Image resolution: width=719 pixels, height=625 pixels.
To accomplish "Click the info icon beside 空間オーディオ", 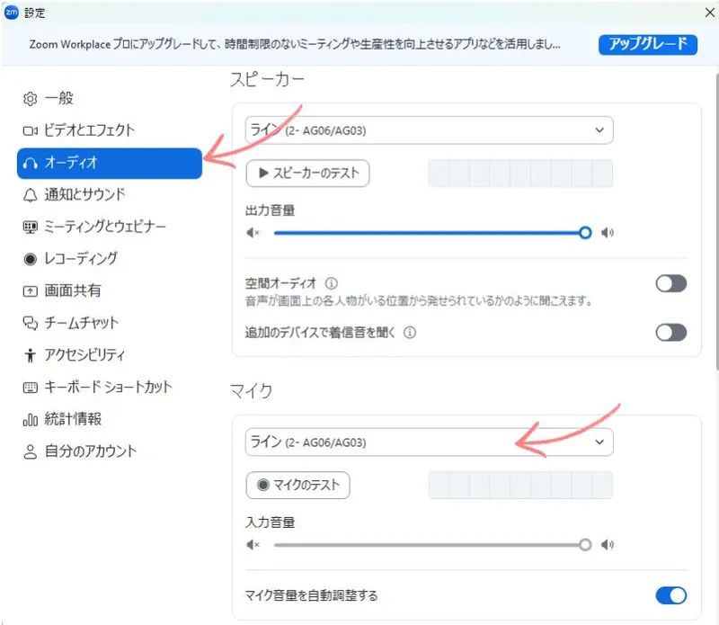I will (x=332, y=283).
